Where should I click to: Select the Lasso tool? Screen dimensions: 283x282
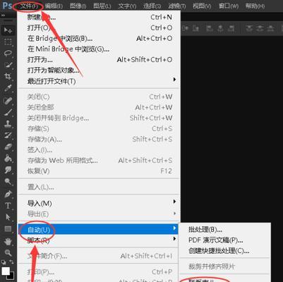pos(8,53)
